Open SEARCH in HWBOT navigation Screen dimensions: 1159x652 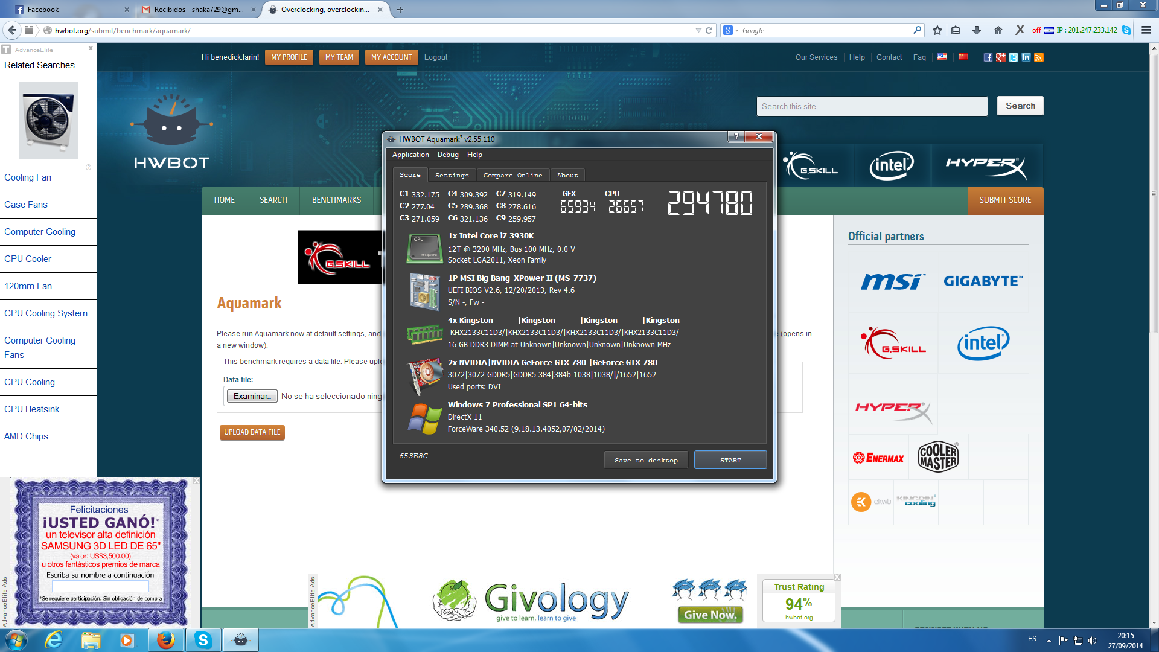(273, 200)
